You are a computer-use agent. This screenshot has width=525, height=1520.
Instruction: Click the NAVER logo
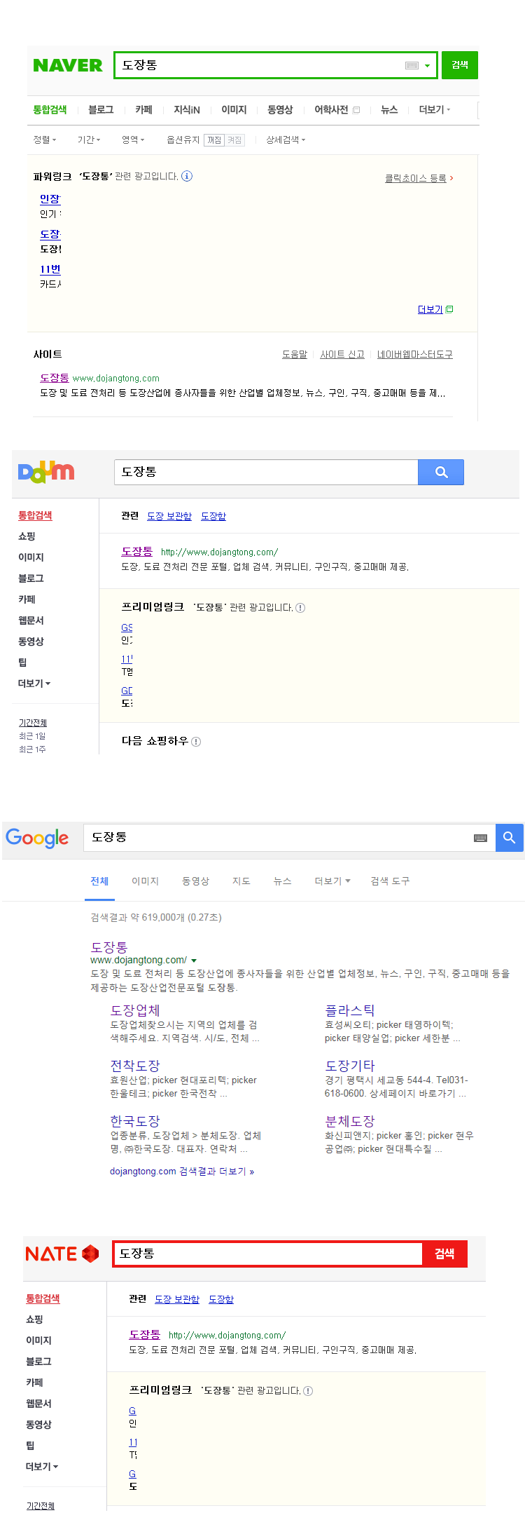coord(68,65)
